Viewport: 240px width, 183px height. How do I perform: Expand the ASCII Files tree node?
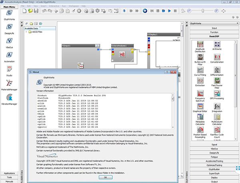26,32
